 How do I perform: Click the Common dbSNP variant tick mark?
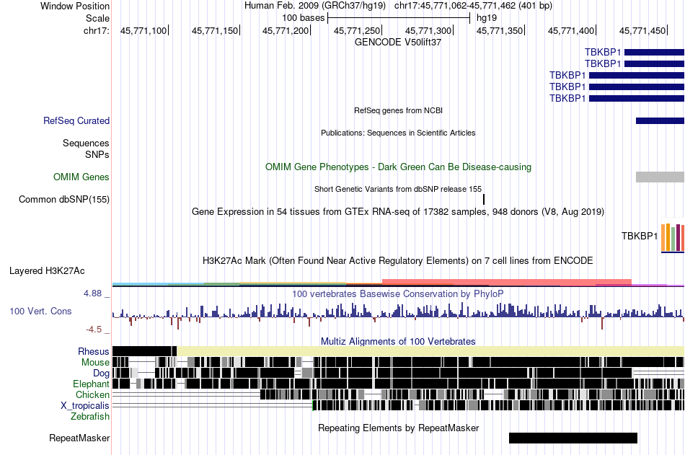pos(484,199)
